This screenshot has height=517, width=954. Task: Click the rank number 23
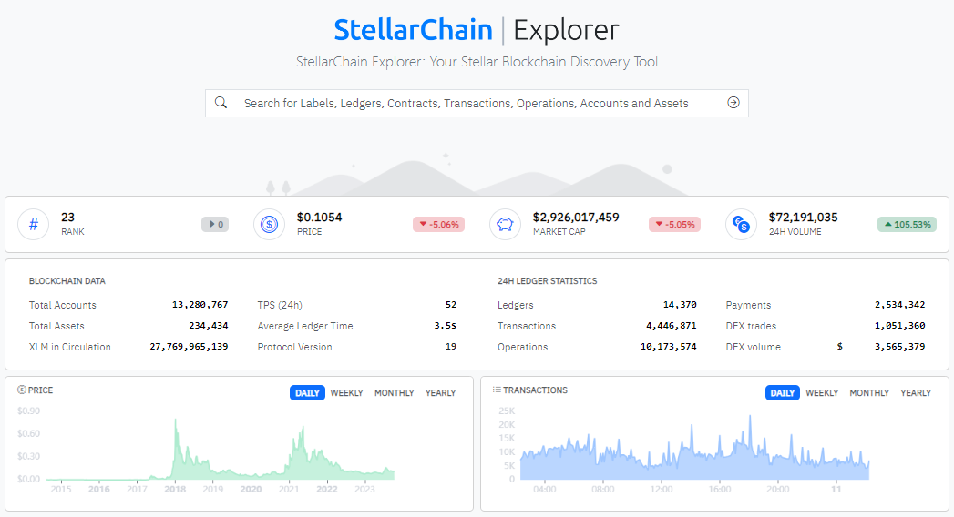click(67, 218)
